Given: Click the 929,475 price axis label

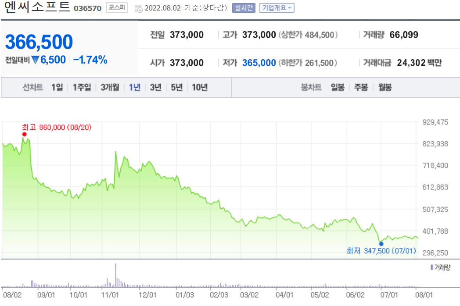Looking at the screenshot, I should click(435, 122).
